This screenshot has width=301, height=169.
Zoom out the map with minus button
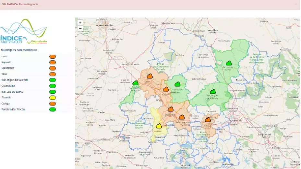pyautogui.click(x=80, y=28)
